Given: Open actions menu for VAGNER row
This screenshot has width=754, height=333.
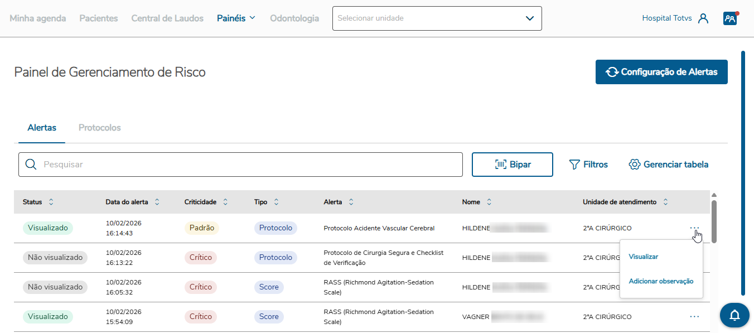Looking at the screenshot, I should [x=694, y=316].
